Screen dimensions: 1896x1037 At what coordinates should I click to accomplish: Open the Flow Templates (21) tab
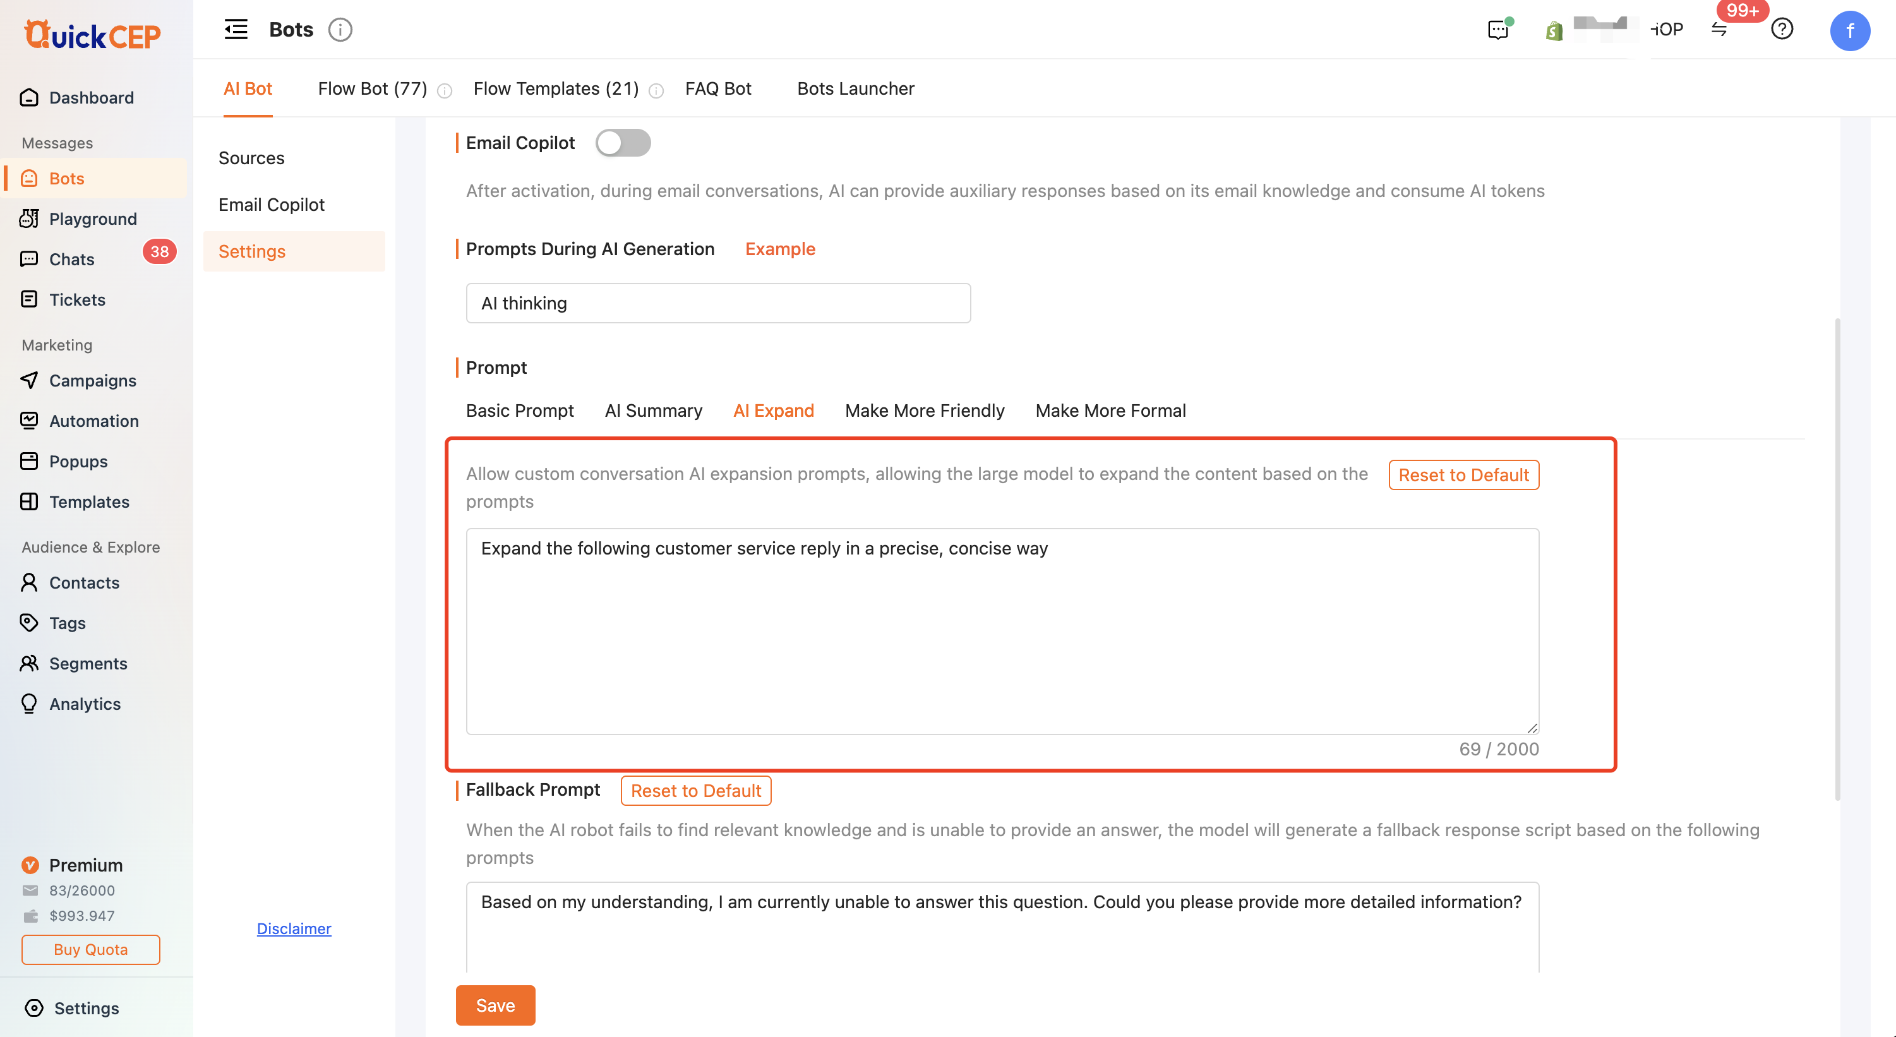coord(556,88)
